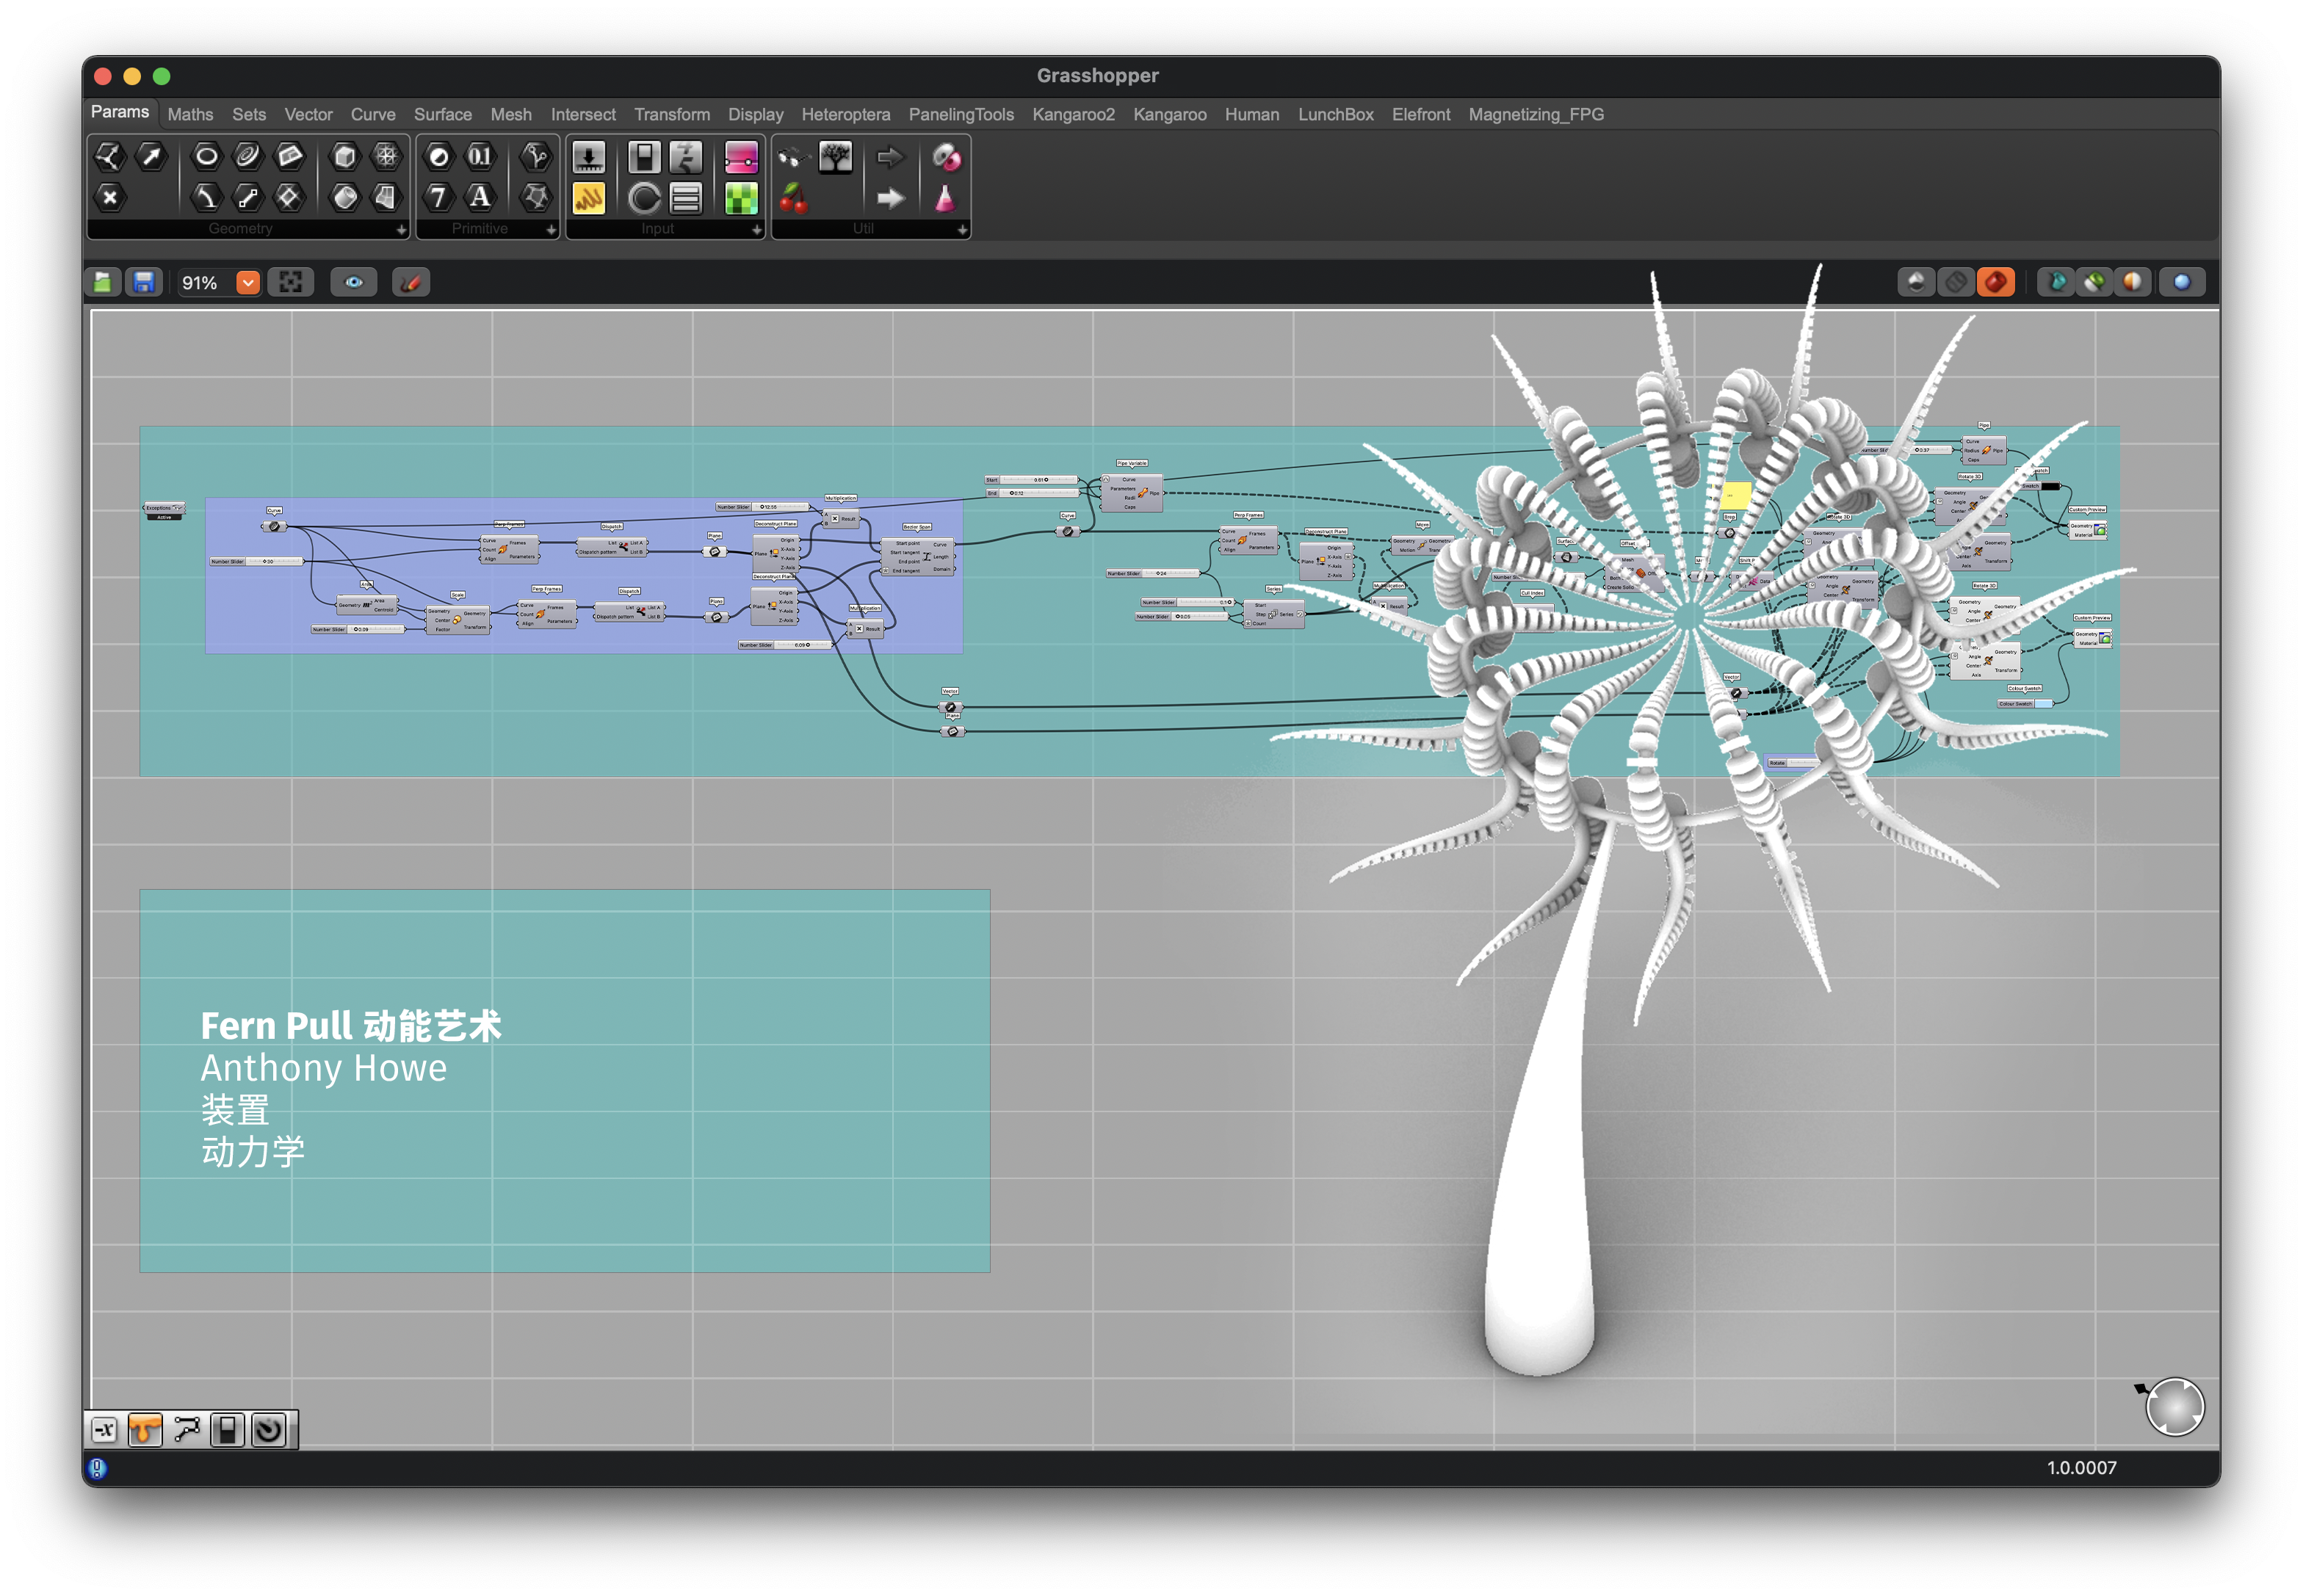Select the Text 'A' primitive icon
The image size is (2303, 1596).
(480, 197)
